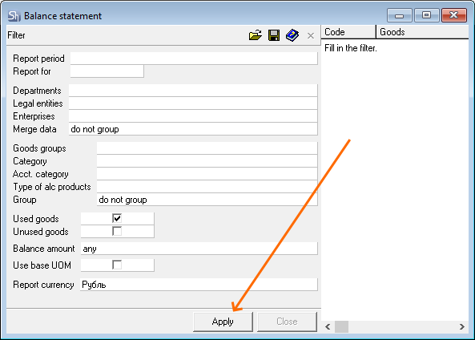Open the Merge data dropdown
This screenshot has width=475, height=340.
coord(193,129)
